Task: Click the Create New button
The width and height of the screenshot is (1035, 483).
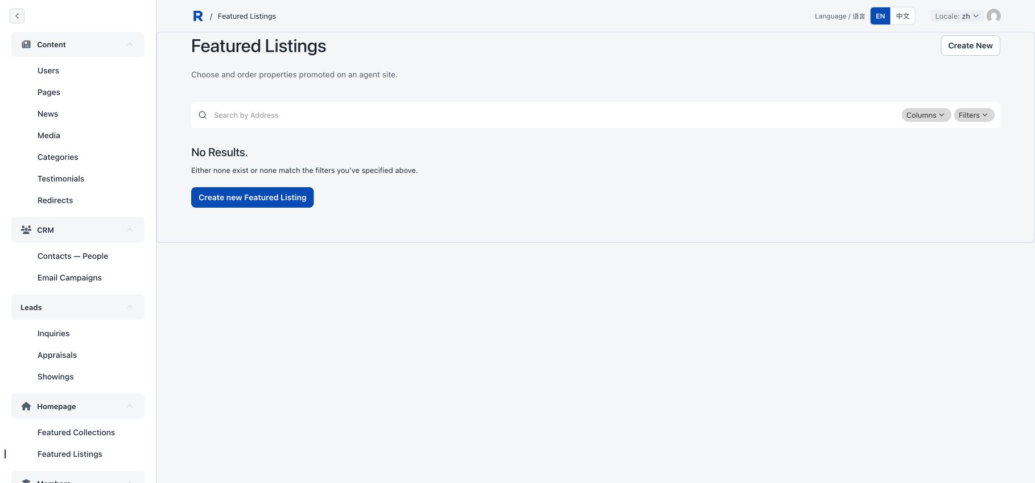Action: pos(970,46)
